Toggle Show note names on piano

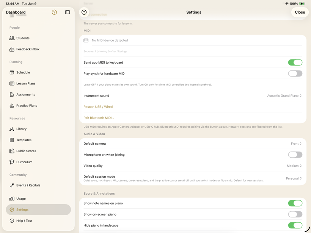[295, 203]
